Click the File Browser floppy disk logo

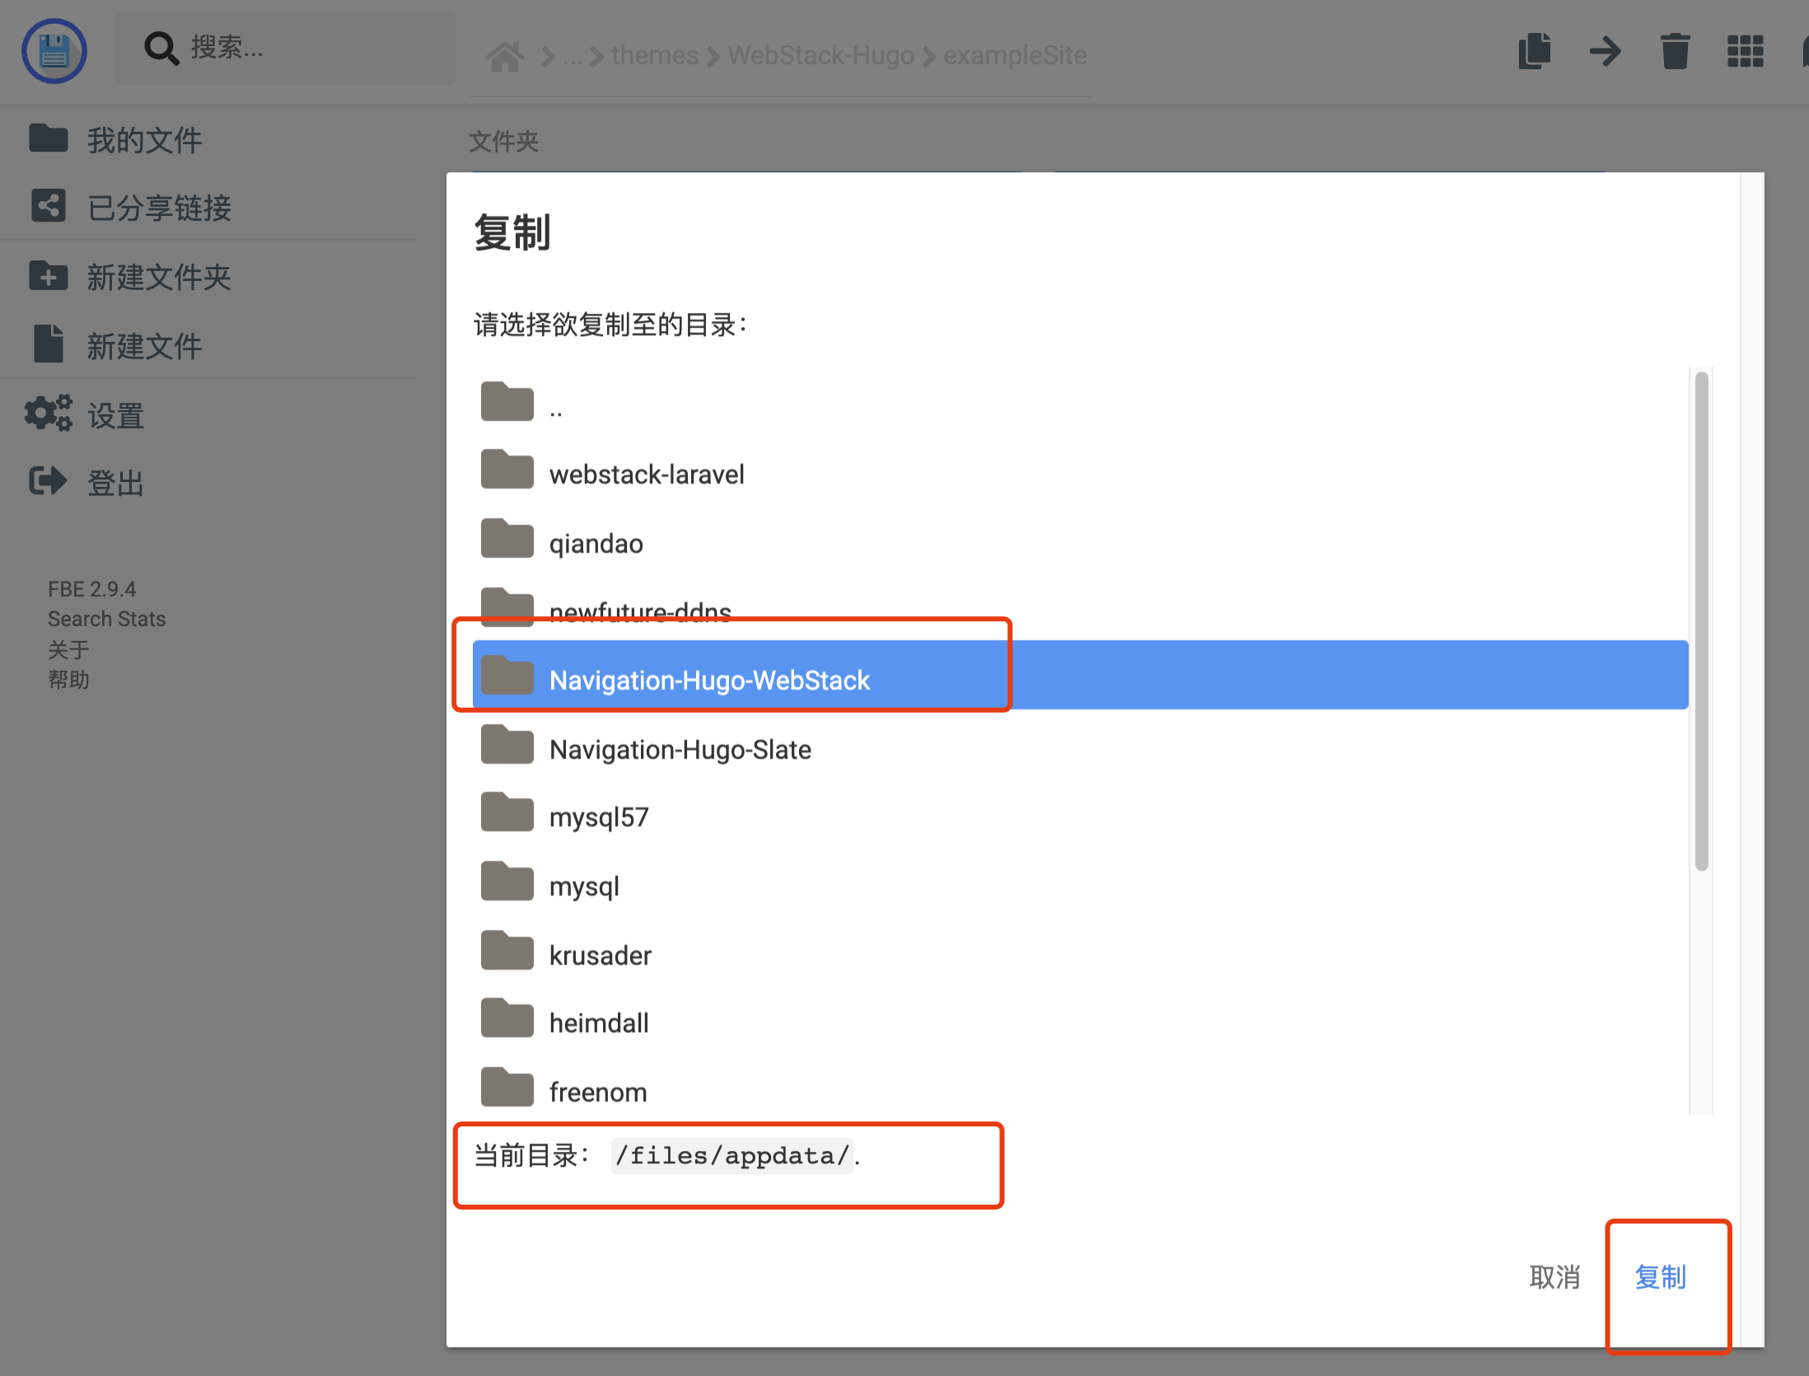[54, 50]
